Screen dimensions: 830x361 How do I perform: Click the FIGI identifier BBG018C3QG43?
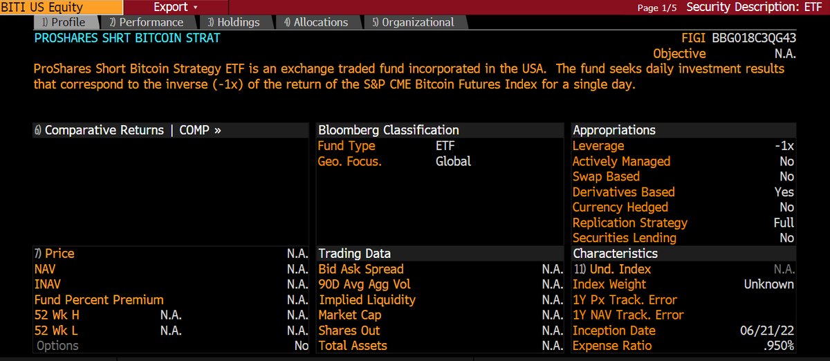click(754, 38)
